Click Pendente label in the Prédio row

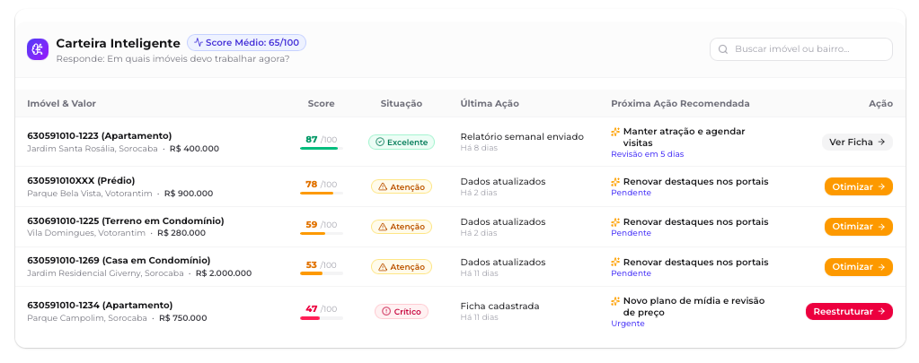pos(631,193)
